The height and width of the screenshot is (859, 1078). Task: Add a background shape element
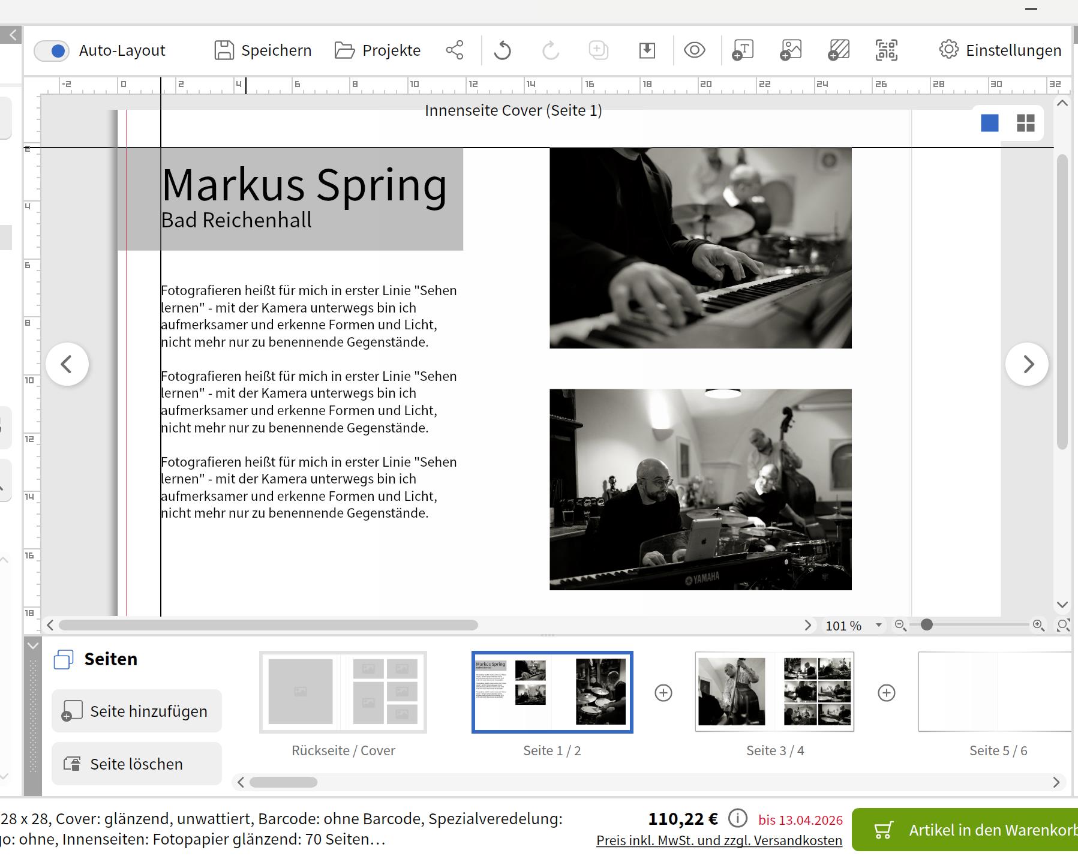point(839,50)
